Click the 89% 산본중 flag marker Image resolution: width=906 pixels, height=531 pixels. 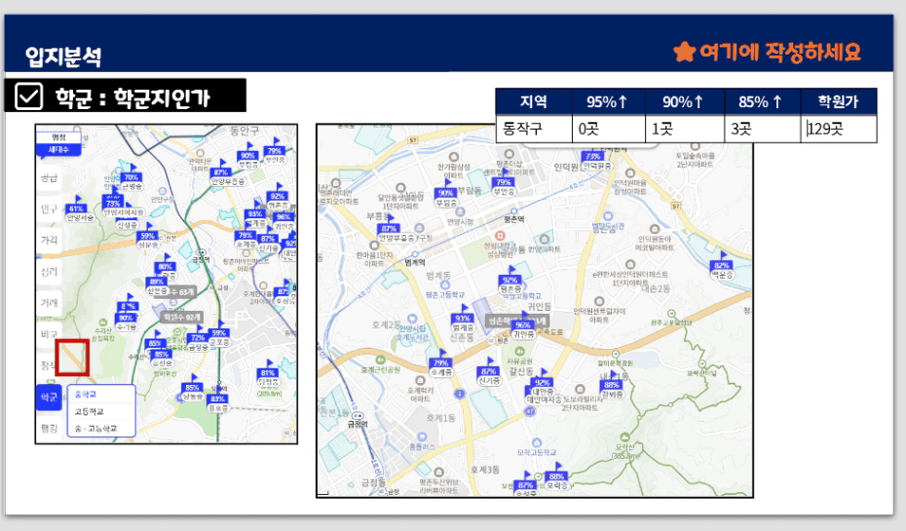(x=157, y=284)
